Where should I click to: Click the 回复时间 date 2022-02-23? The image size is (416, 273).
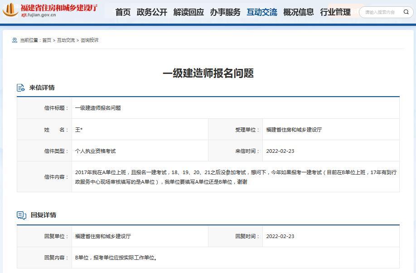280,236
